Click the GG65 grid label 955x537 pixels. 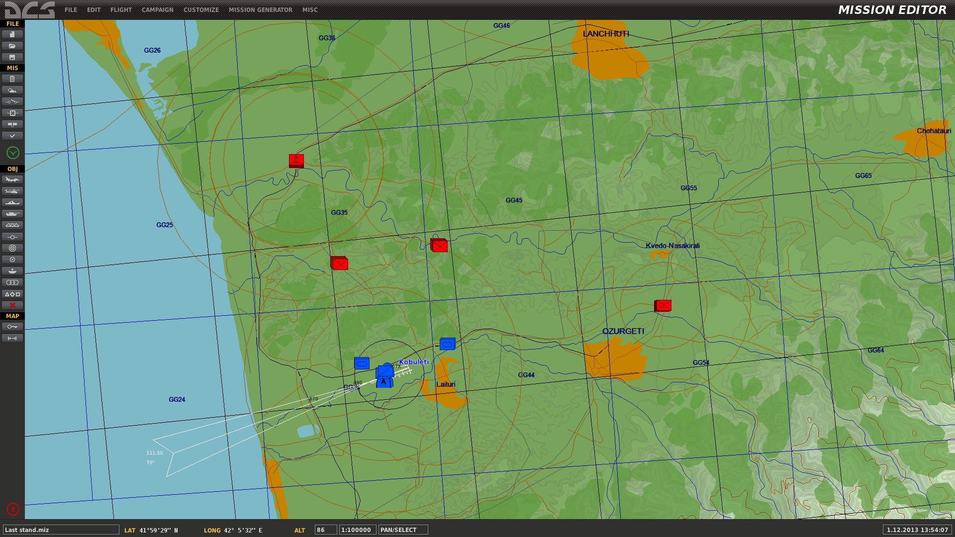click(x=863, y=176)
